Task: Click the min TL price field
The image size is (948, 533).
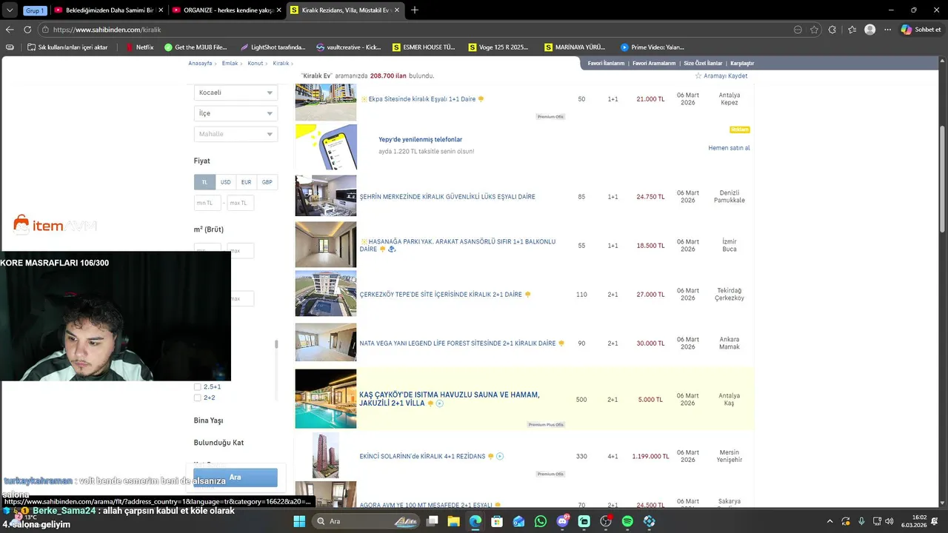Action: pyautogui.click(x=207, y=203)
